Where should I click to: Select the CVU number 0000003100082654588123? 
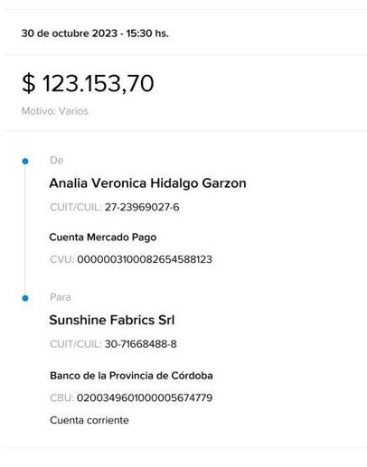pyautogui.click(x=145, y=259)
